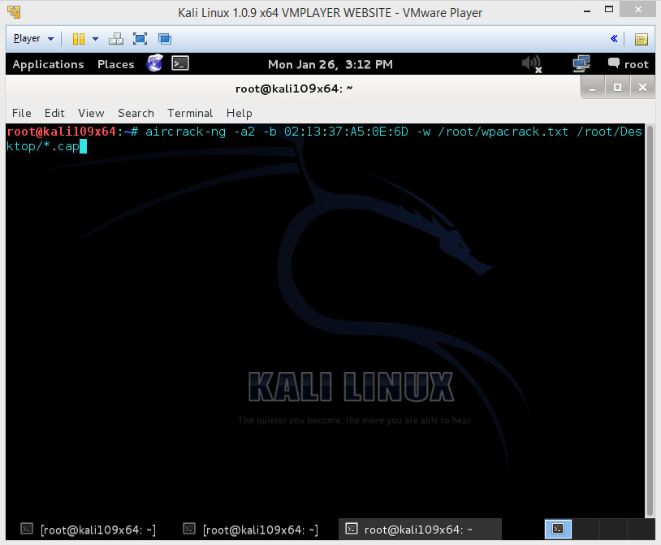Click the highlighted workspace switcher terminal icon
Image resolution: width=661 pixels, height=545 pixels.
point(558,529)
